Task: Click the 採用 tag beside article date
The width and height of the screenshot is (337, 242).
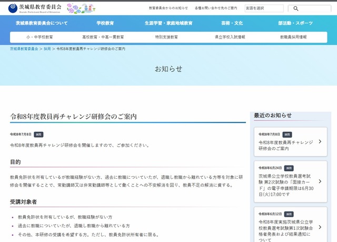Action: (38, 134)
